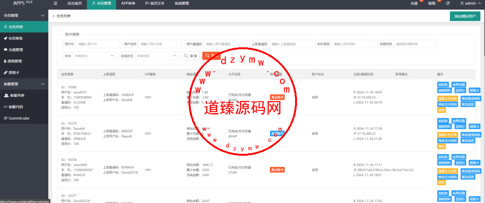Switch to 首页文本 tab

click(155, 4)
